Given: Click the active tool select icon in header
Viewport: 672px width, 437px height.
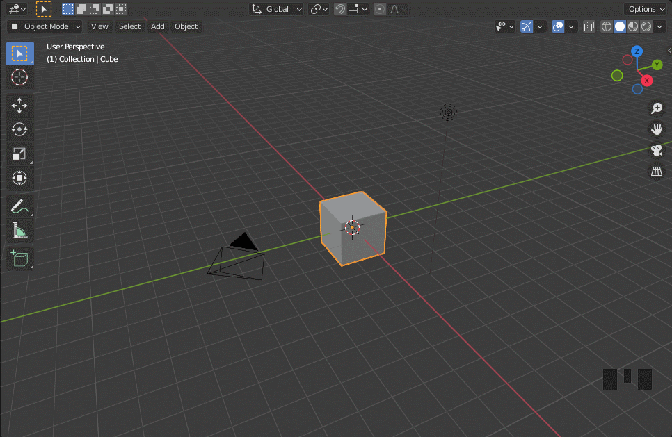Looking at the screenshot, I should [44, 9].
